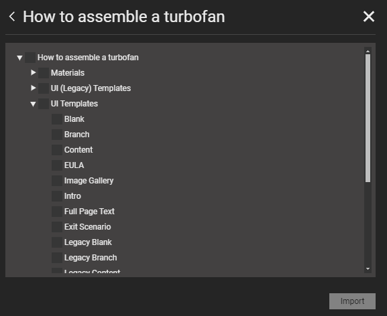Collapse the 'How to assemble a turbofan' root node
387x316 pixels.
19,58
